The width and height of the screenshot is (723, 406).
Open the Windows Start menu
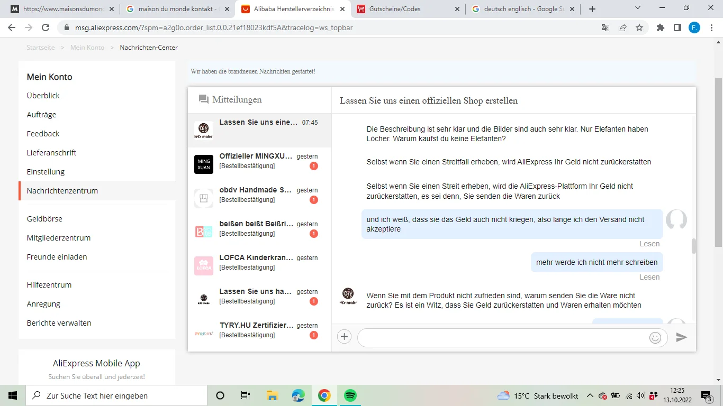pyautogui.click(x=13, y=395)
